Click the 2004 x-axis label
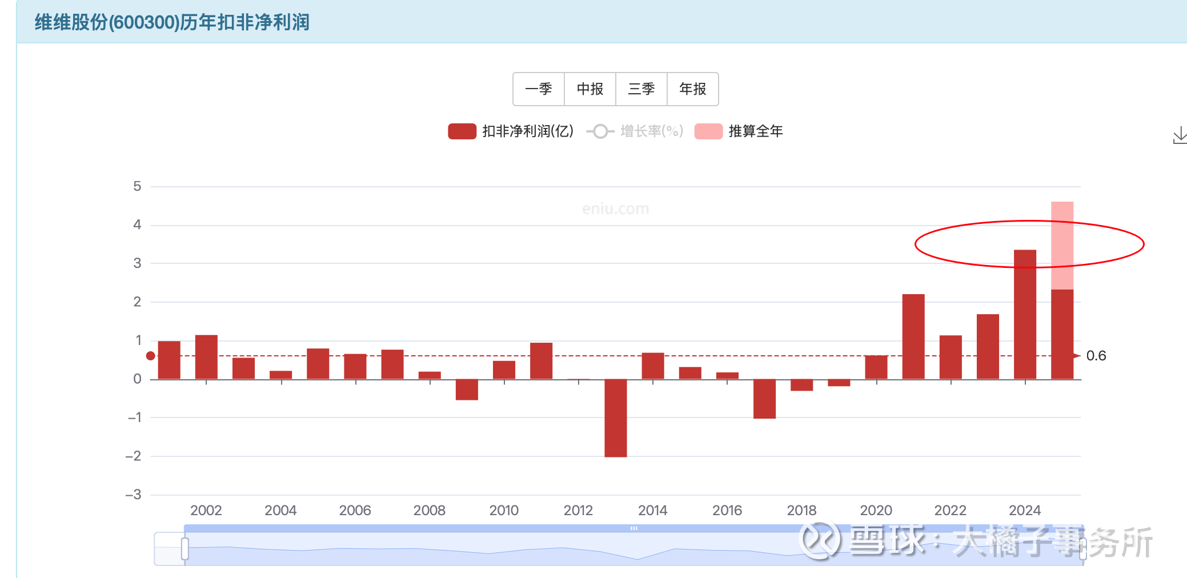Image resolution: width=1187 pixels, height=578 pixels. (280, 510)
